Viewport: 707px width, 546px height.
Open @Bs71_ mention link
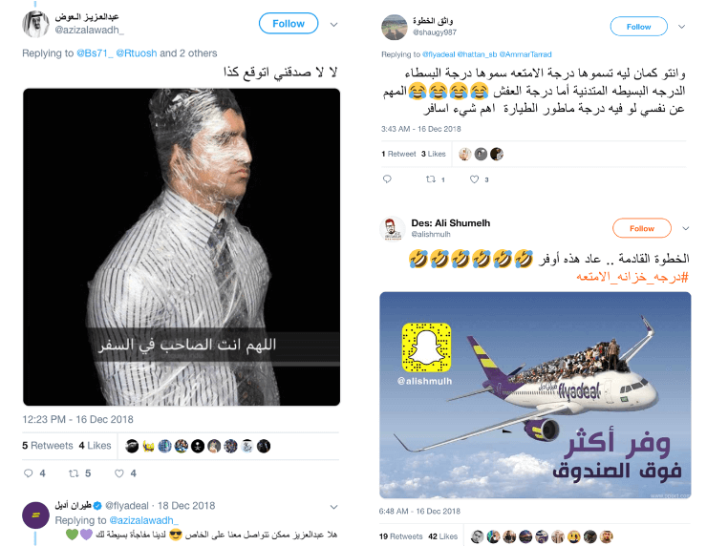[x=95, y=53]
